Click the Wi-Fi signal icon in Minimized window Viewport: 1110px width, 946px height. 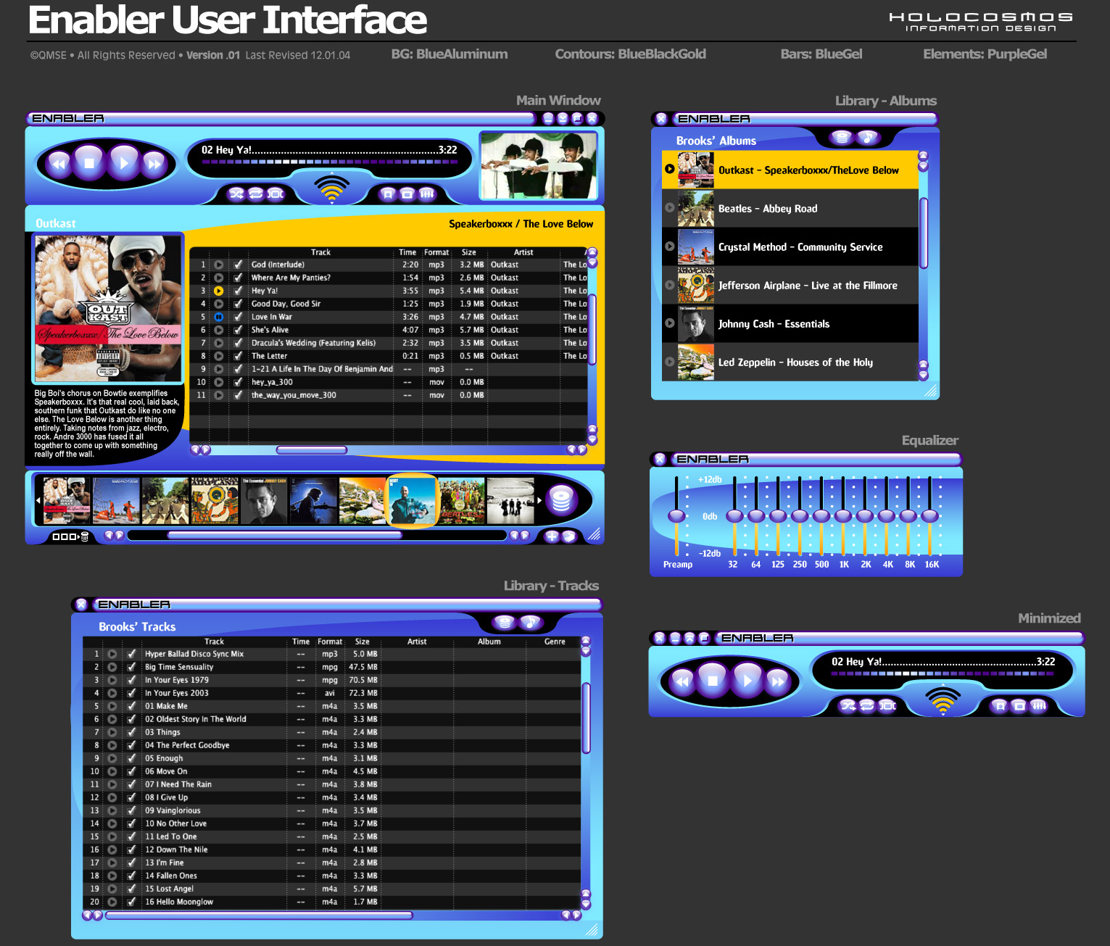(943, 700)
